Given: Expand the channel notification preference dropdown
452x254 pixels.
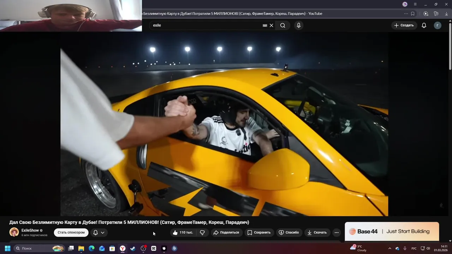Looking at the screenshot, I should [x=99, y=232].
